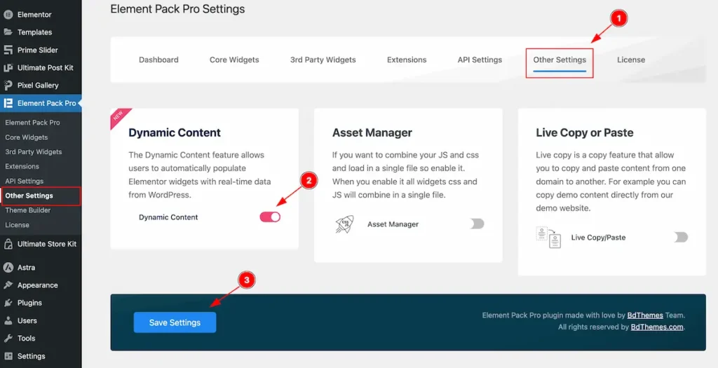Screen dimensions: 718x368
Task: Click the Asset Manager rocket icon
Action: pos(343,224)
